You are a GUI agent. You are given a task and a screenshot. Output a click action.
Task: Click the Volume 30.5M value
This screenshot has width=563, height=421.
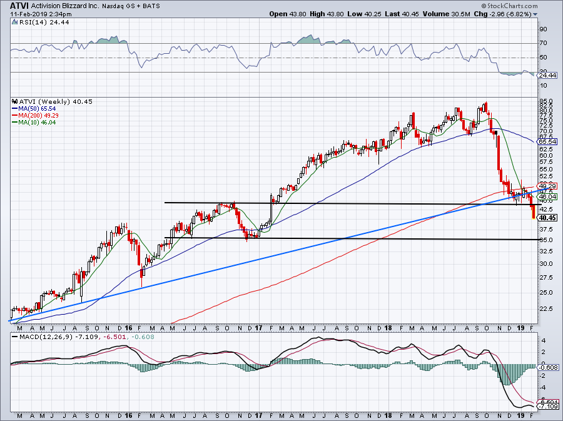click(x=446, y=14)
